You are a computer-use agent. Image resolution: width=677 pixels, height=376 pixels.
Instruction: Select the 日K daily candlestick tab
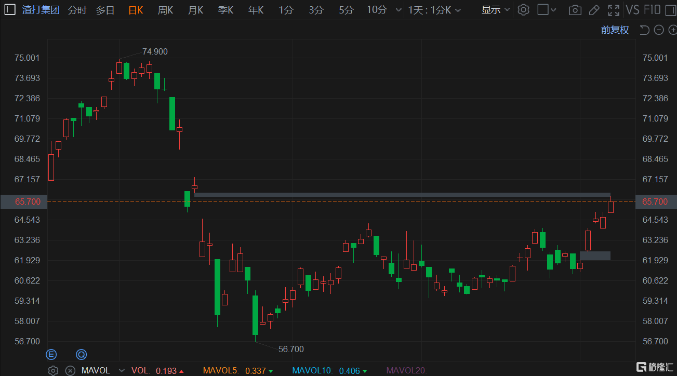pos(136,10)
